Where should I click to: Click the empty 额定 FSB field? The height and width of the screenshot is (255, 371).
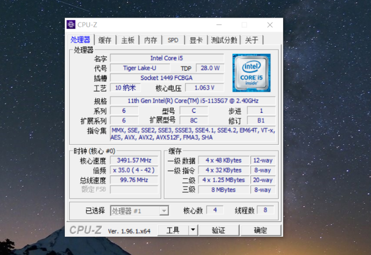[x=134, y=190]
